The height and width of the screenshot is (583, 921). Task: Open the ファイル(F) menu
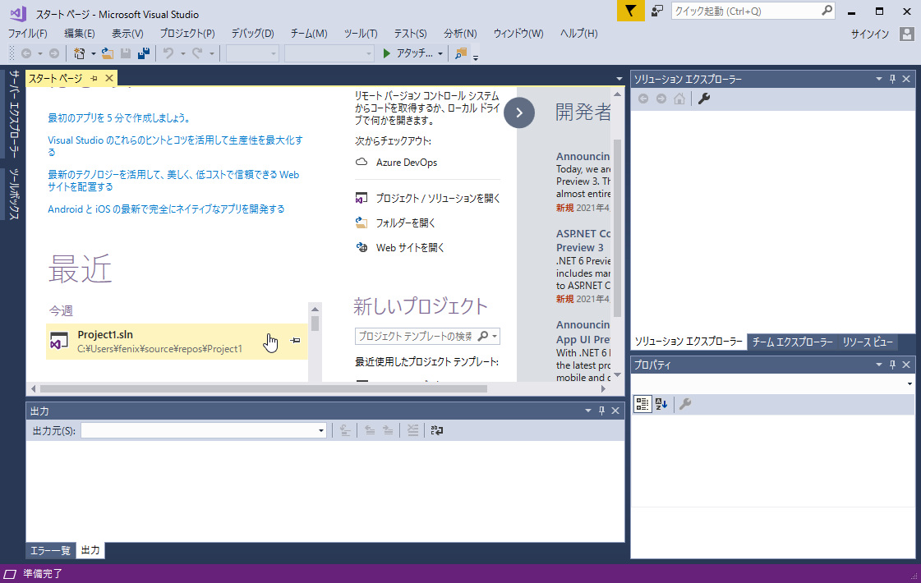pos(28,34)
